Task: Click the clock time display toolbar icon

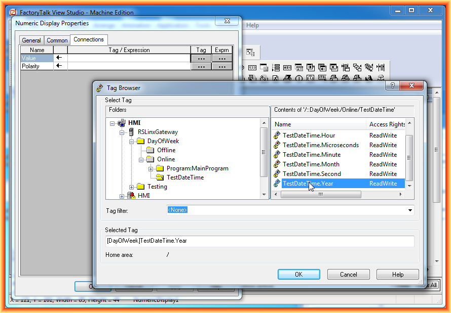Action: pyautogui.click(x=309, y=78)
